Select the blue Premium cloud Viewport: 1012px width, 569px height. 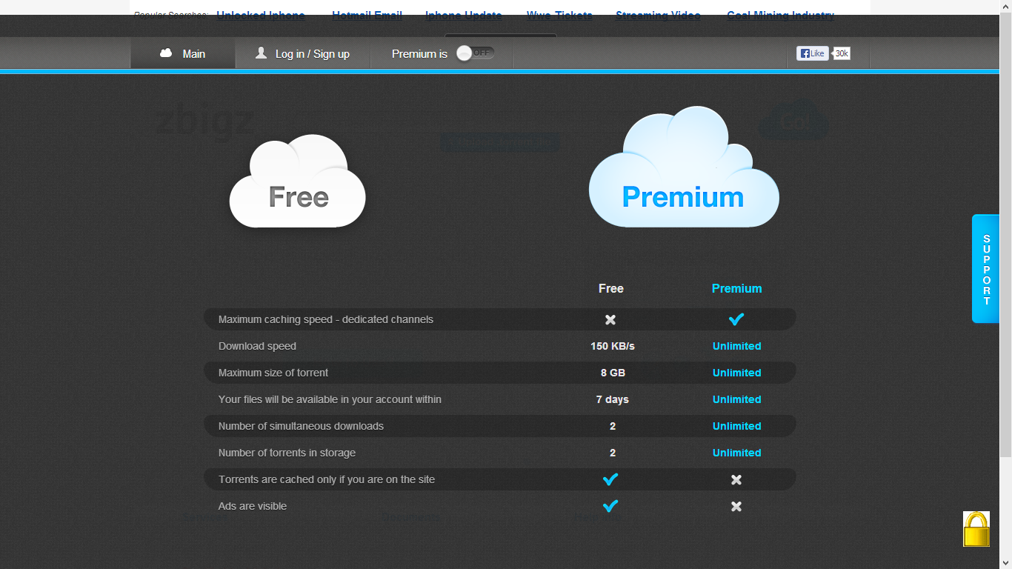coord(684,167)
